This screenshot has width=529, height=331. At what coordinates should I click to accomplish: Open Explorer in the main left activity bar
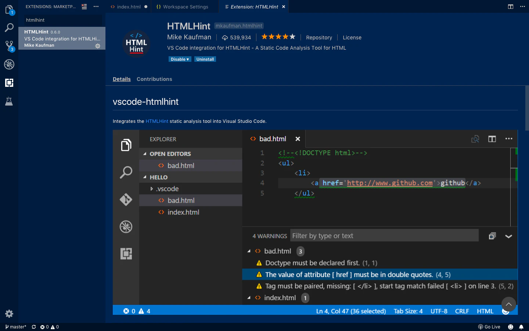9,9
